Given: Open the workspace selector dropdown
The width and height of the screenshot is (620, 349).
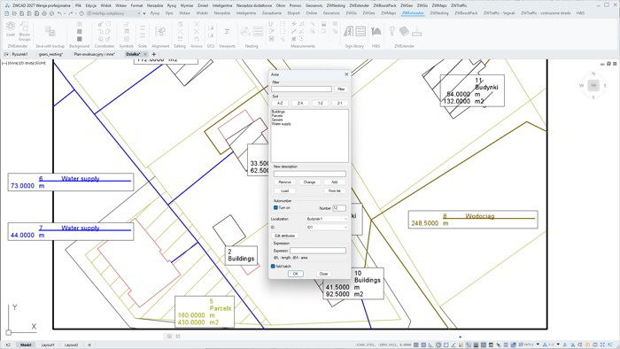Looking at the screenshot, I should [x=114, y=13].
